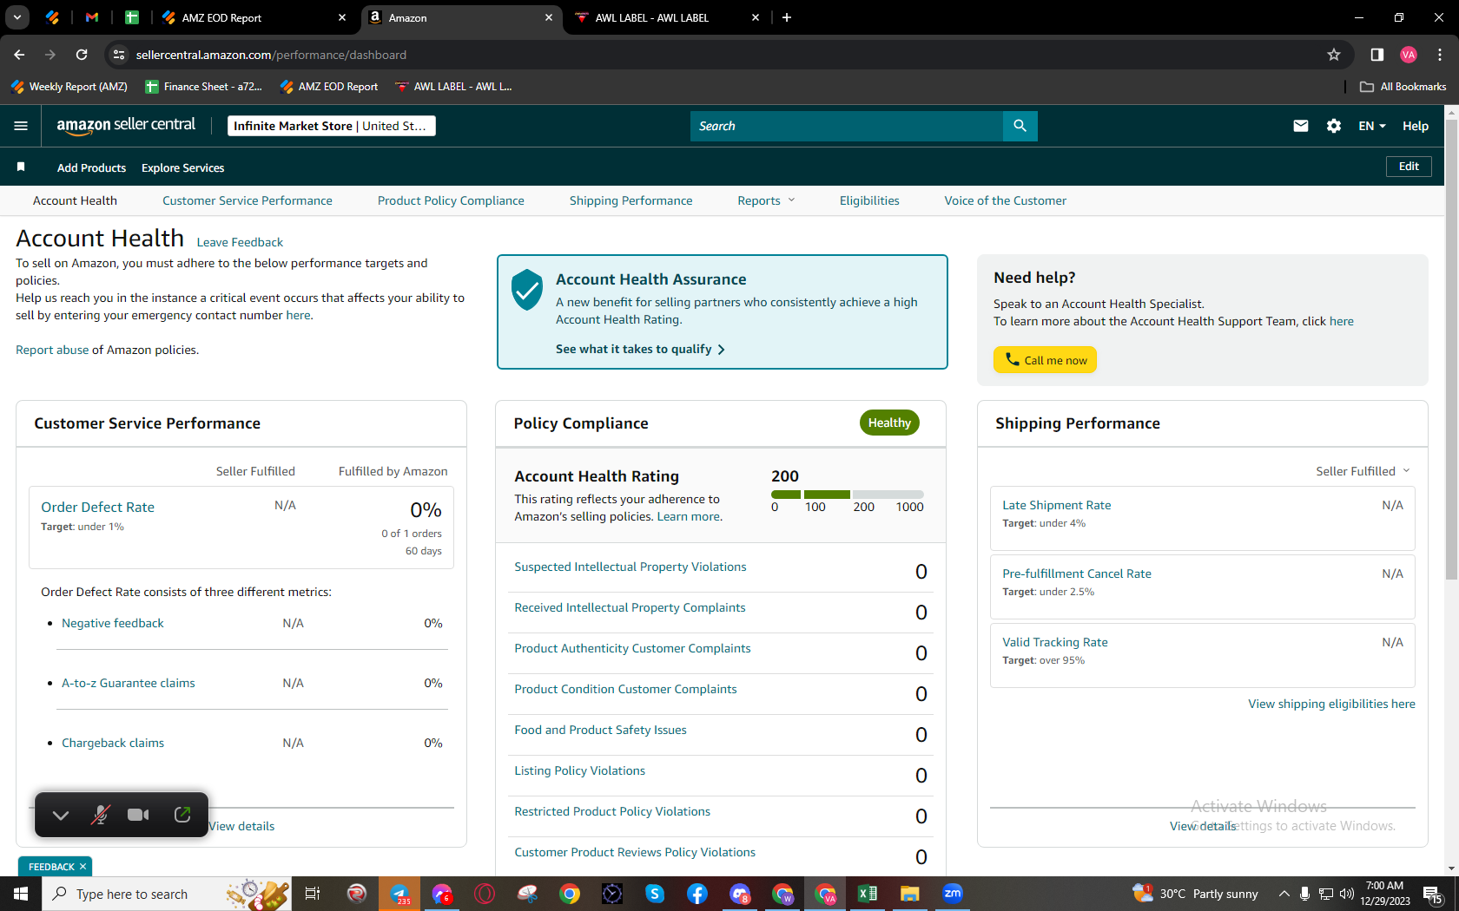Click the Edit button
The height and width of the screenshot is (911, 1459).
pyautogui.click(x=1409, y=167)
